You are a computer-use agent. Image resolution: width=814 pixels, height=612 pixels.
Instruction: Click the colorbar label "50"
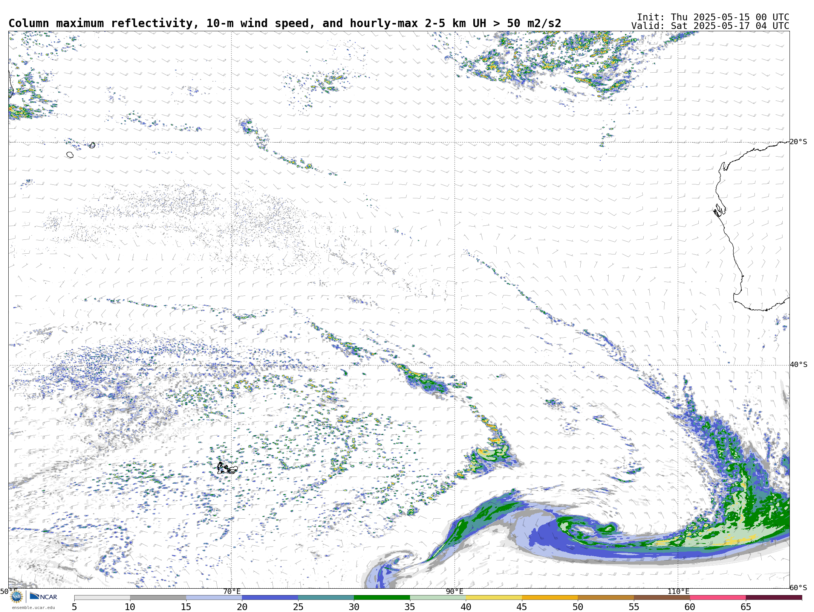pyautogui.click(x=578, y=607)
